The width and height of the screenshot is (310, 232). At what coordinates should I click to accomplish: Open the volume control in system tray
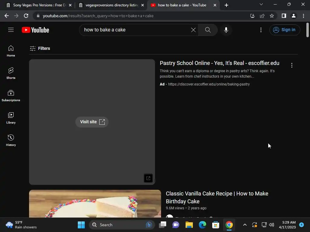272,225
